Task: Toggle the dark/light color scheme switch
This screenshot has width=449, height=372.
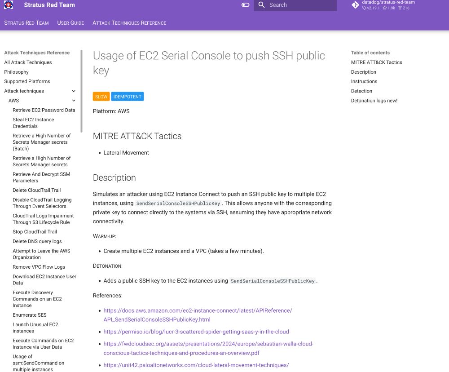Action: 246,5
